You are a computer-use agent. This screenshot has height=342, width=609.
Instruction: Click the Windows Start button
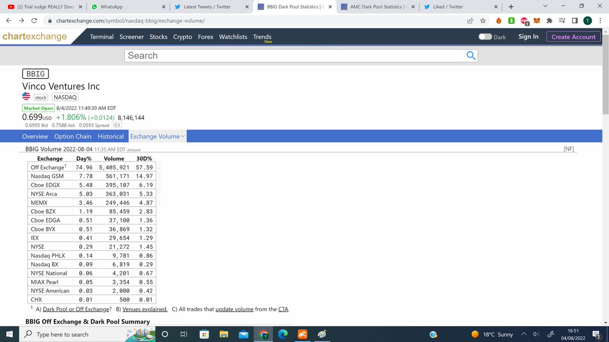[x=9, y=334]
